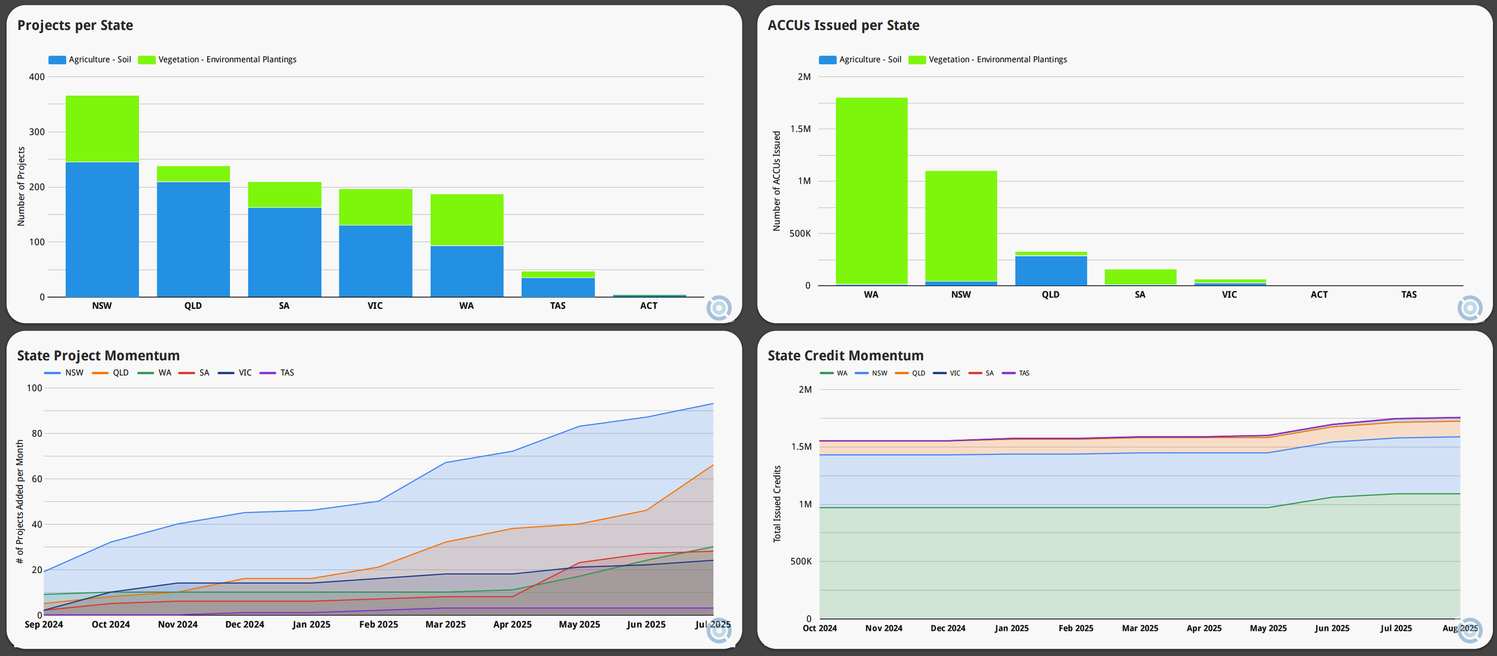Toggle TAS series in State Project Momentum legend
This screenshot has height=656, width=1497.
(277, 373)
